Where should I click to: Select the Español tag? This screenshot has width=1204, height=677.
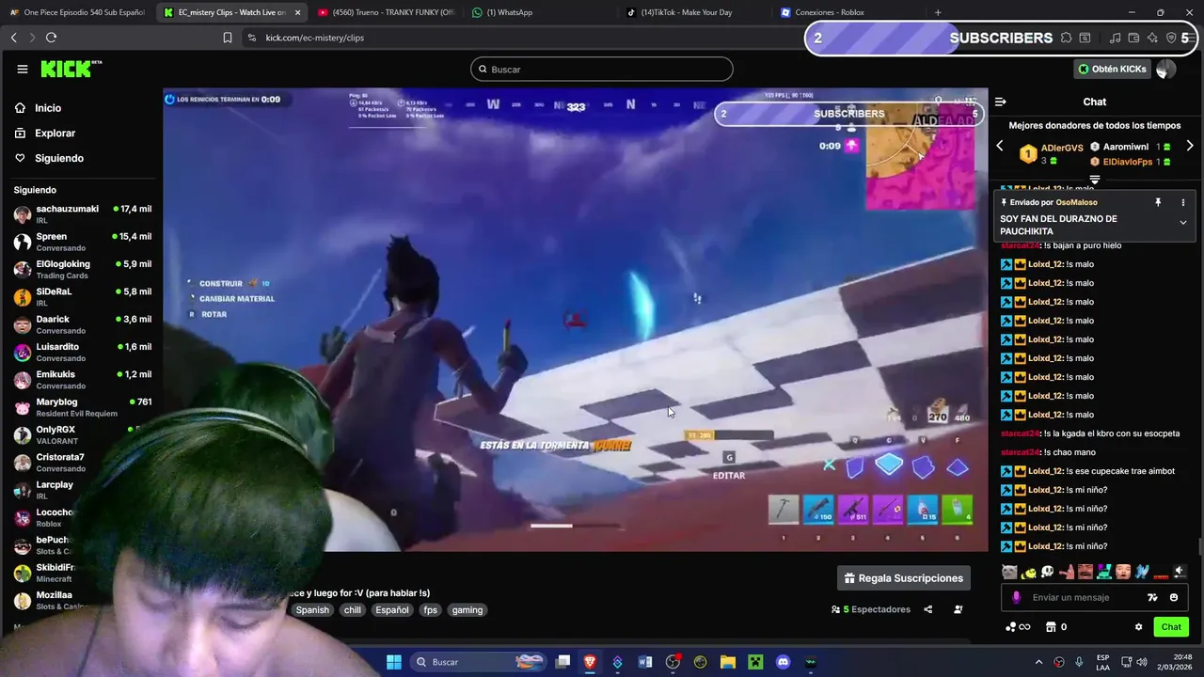click(392, 610)
